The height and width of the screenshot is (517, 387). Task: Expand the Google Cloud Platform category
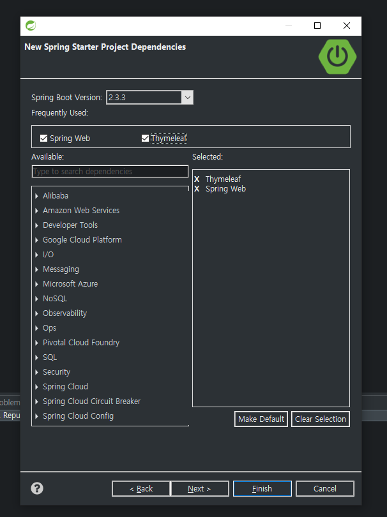click(36, 240)
